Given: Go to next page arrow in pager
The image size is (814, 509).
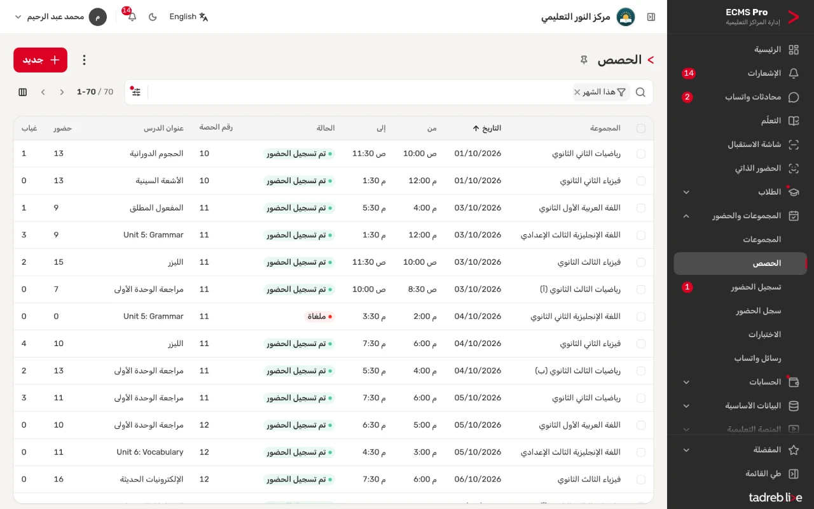Looking at the screenshot, I should pos(43,92).
